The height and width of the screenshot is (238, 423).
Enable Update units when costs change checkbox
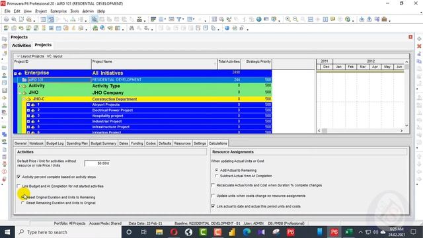click(213, 196)
